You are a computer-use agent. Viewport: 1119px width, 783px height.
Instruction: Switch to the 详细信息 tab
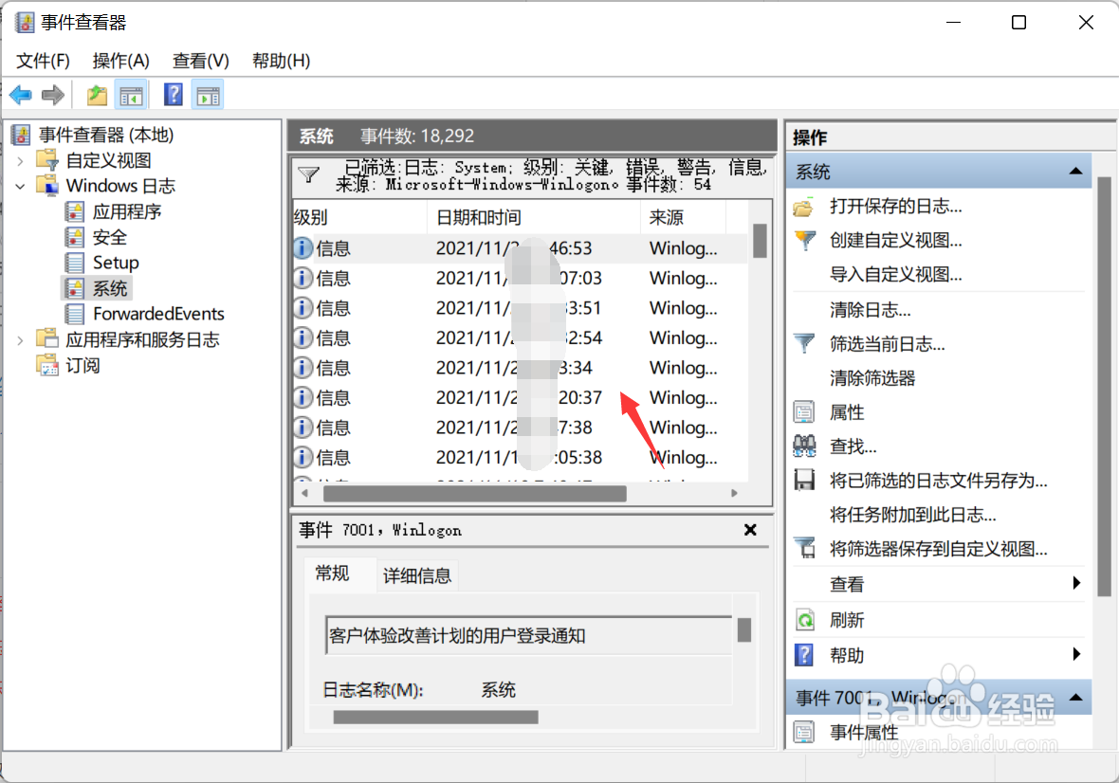click(417, 574)
